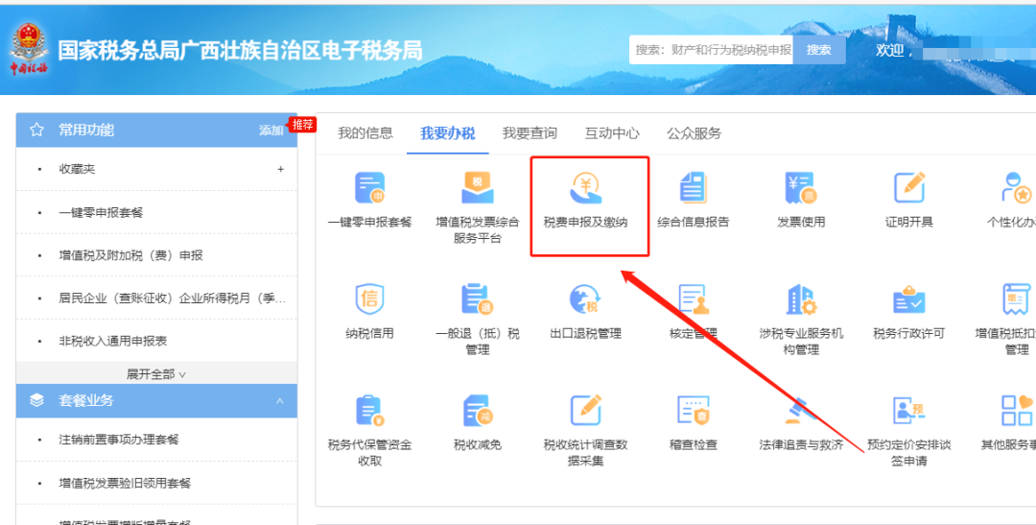Open 法律追责与救济 gavel icon
Screen dimensions: 1036x525
(801, 411)
